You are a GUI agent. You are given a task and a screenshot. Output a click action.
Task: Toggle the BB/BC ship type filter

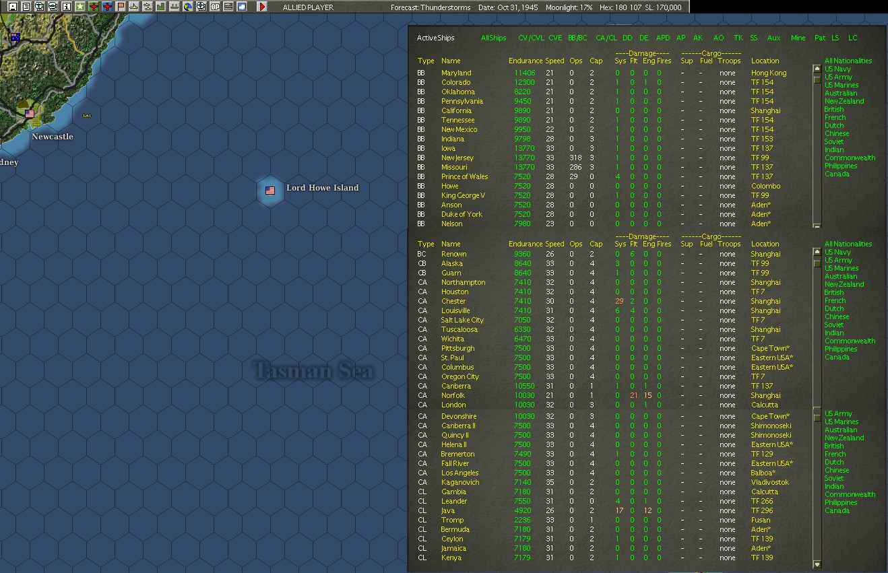coord(577,38)
